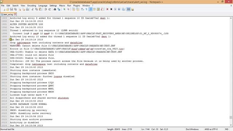Viewport: 233px width, 131px height.
Task: Click line "drop tablespace test including contents and datafiles"
Action: (46, 43)
